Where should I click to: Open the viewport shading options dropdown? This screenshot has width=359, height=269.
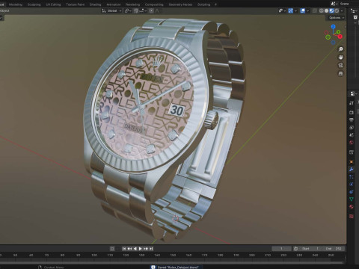pos(342,10)
